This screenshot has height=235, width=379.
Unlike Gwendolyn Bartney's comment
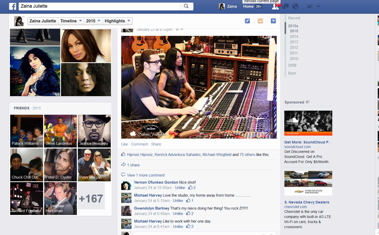click(178, 214)
